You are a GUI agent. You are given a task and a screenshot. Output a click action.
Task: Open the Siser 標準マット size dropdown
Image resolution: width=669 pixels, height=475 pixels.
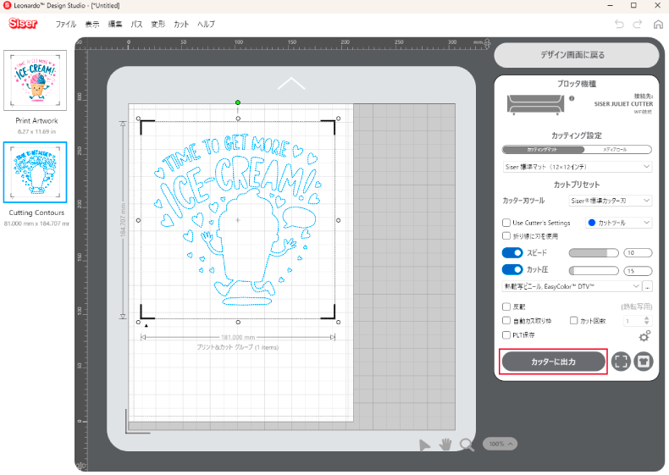pos(578,167)
